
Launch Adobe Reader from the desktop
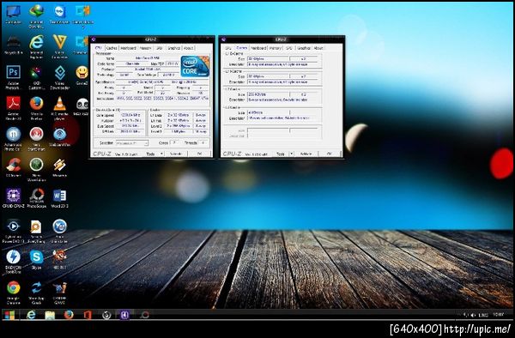[13, 108]
